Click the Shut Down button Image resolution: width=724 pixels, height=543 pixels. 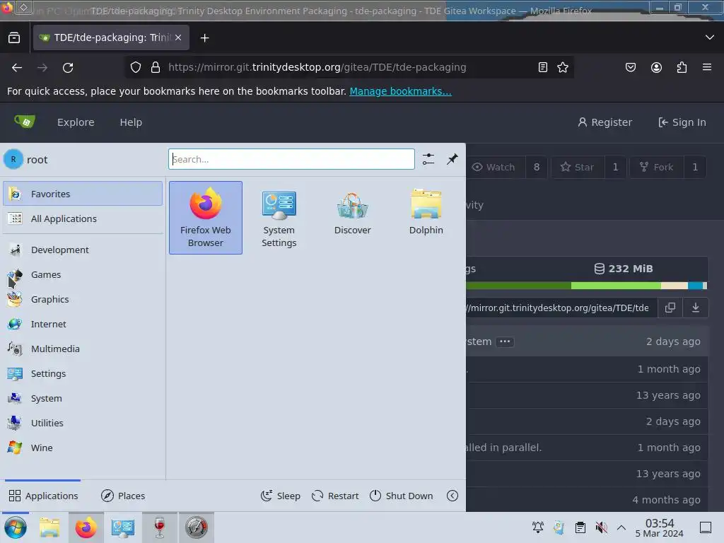pyautogui.click(x=402, y=496)
